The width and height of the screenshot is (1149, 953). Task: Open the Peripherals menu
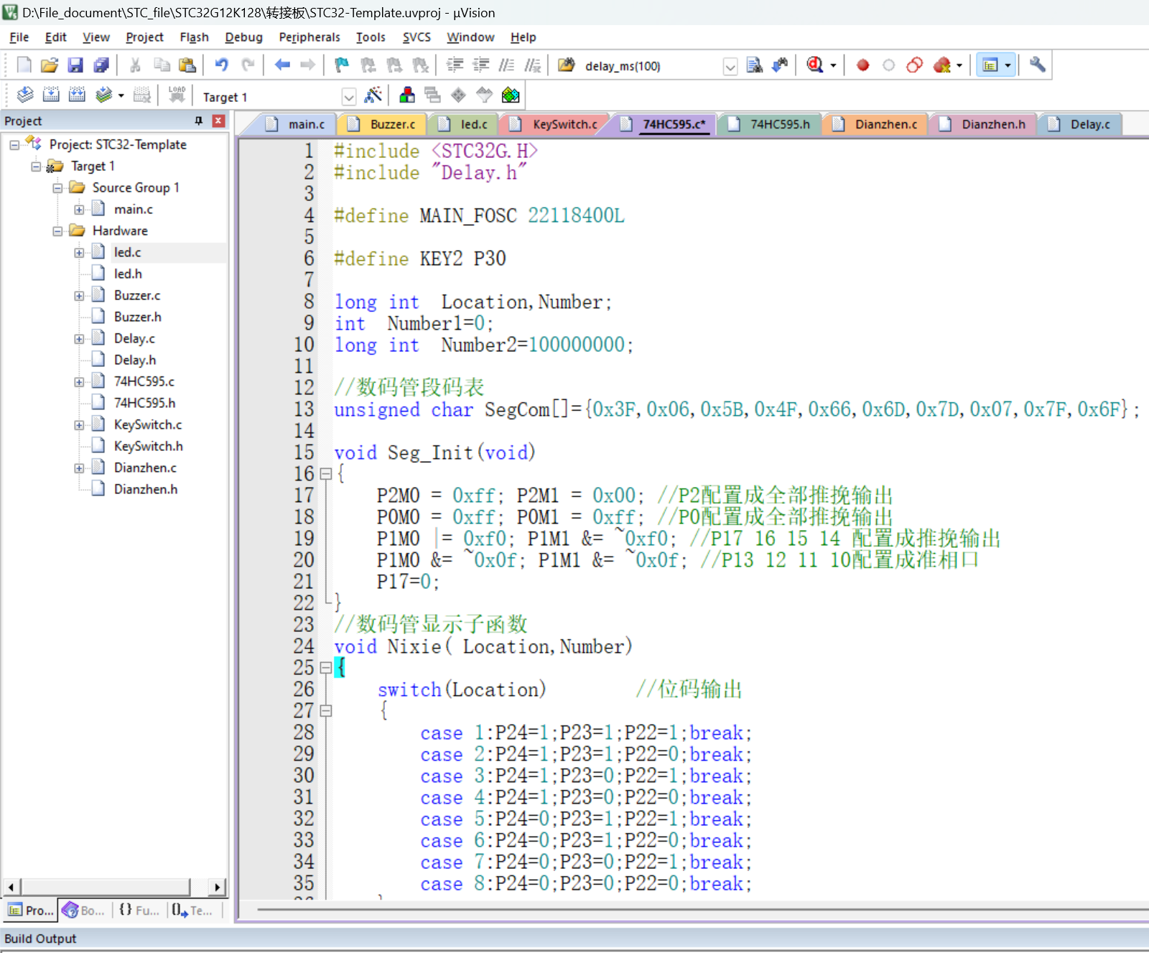[x=309, y=37]
